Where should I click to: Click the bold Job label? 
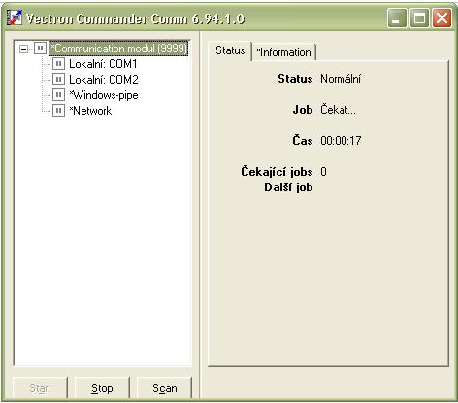click(x=303, y=110)
